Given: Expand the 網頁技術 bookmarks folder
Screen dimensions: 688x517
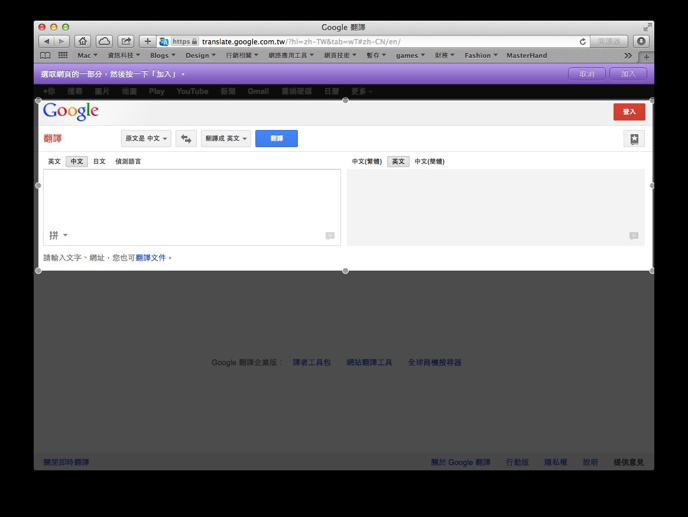Looking at the screenshot, I should 340,56.
